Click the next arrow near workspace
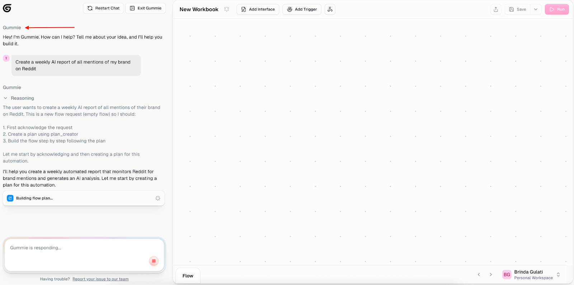 pos(491,275)
